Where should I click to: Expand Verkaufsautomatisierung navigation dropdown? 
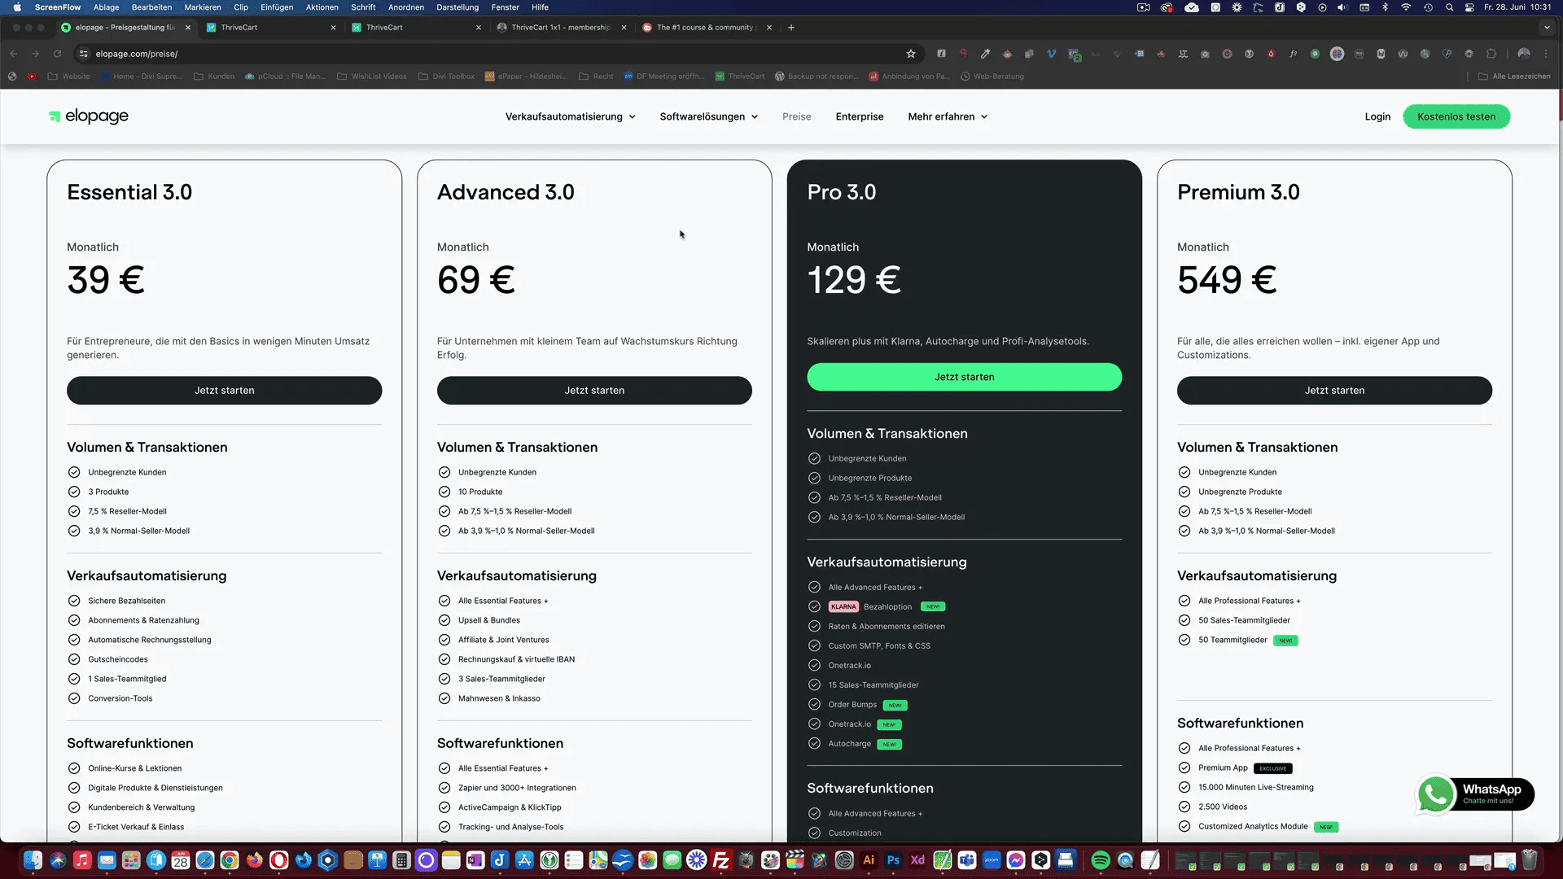(x=570, y=116)
